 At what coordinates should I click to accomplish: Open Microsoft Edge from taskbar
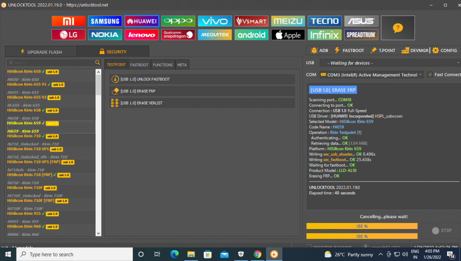pyautogui.click(x=174, y=254)
